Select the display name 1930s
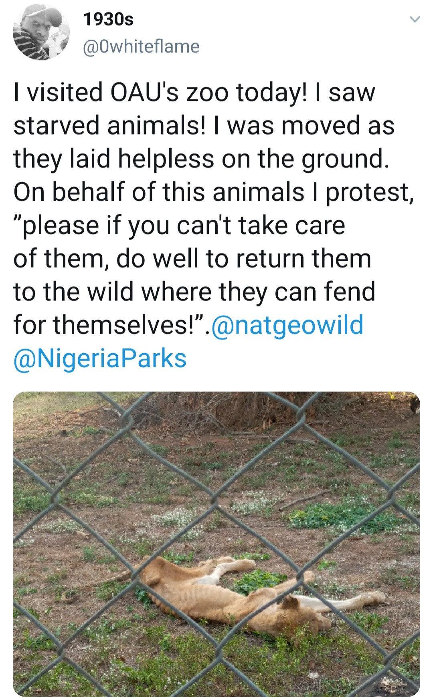The width and height of the screenshot is (433, 697). tap(108, 19)
